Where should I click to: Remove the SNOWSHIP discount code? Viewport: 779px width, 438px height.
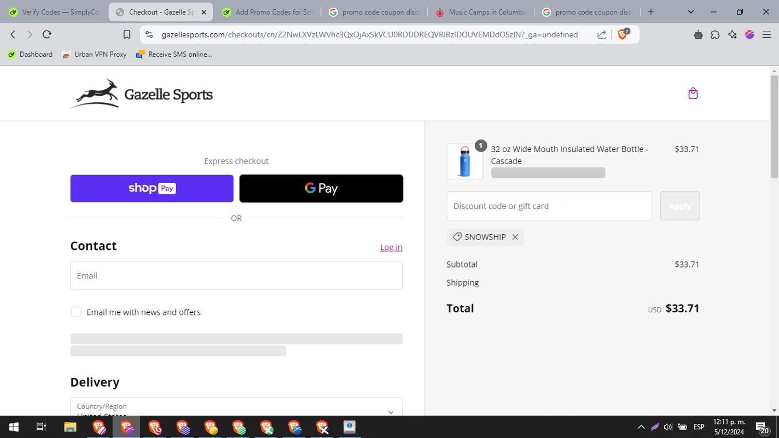pos(515,237)
